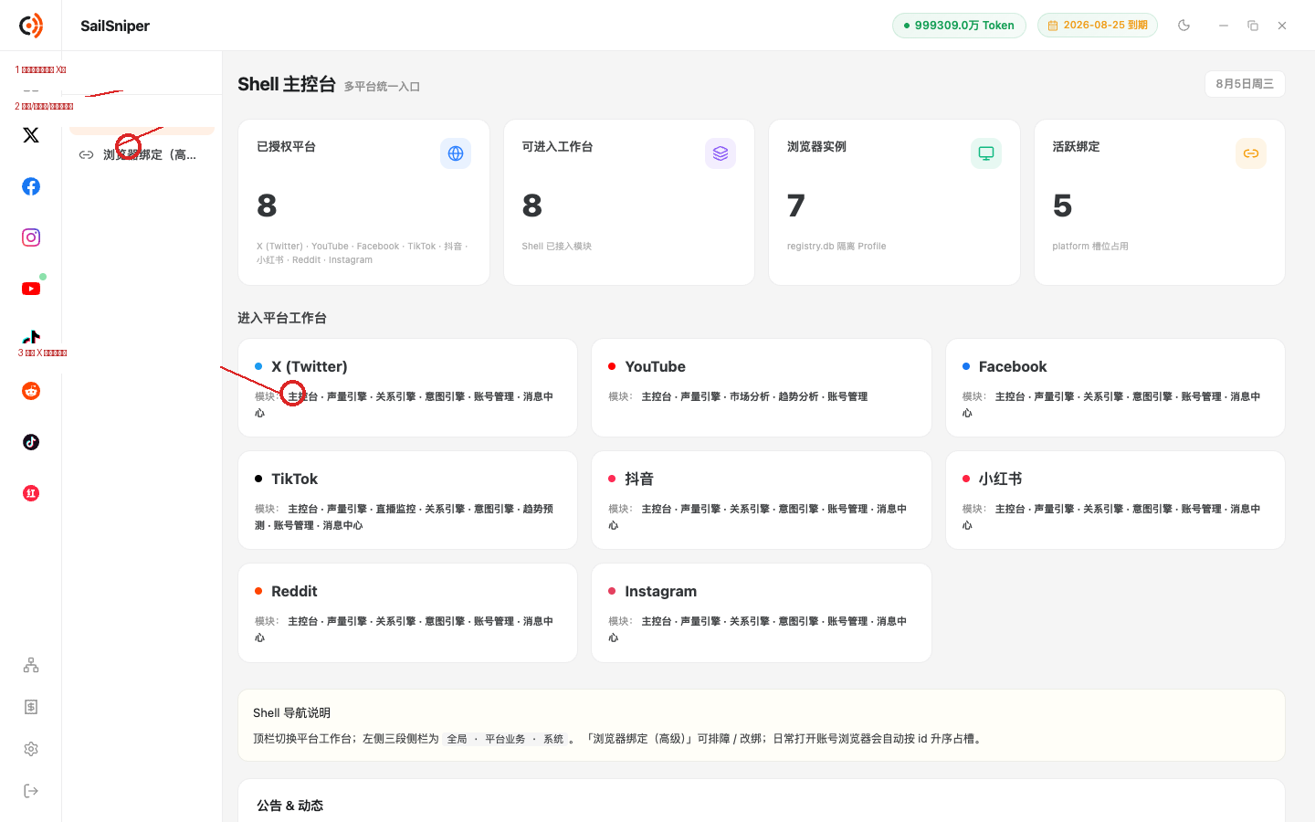Image resolution: width=1315 pixels, height=822 pixels.
Task: Click the SailSniper logo icon
Action: (x=31, y=26)
